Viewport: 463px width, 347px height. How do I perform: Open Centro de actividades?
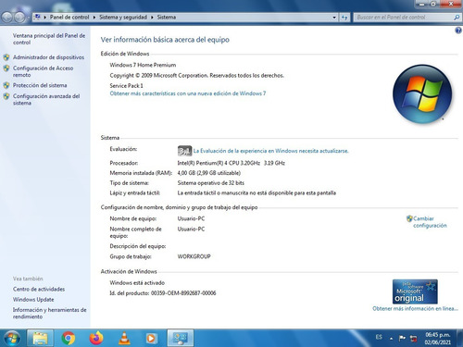39,289
